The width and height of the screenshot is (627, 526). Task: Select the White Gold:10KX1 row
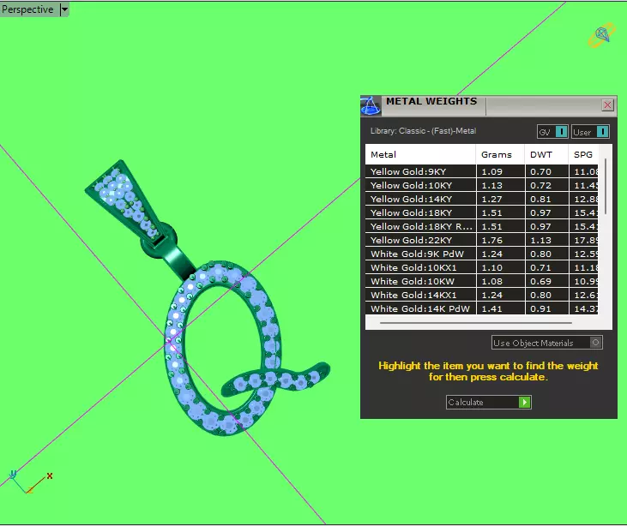pos(481,267)
